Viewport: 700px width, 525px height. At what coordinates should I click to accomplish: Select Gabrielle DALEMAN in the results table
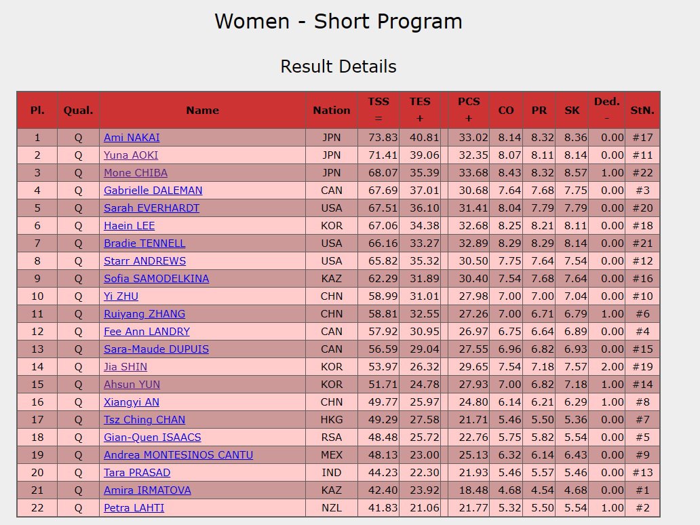pyautogui.click(x=153, y=191)
